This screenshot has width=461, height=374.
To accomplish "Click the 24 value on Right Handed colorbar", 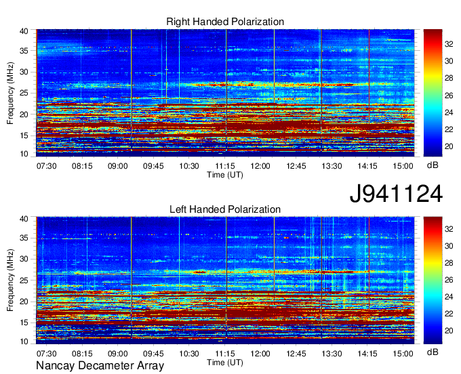I will click(x=449, y=112).
